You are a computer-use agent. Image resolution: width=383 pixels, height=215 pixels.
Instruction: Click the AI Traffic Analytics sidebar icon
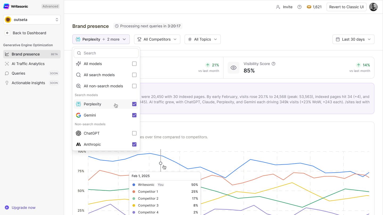click(x=7, y=64)
